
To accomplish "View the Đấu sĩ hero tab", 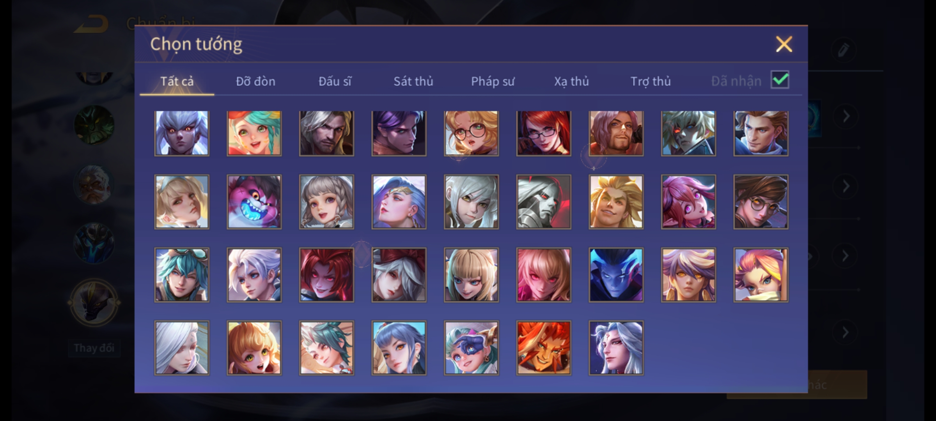I will 335,81.
